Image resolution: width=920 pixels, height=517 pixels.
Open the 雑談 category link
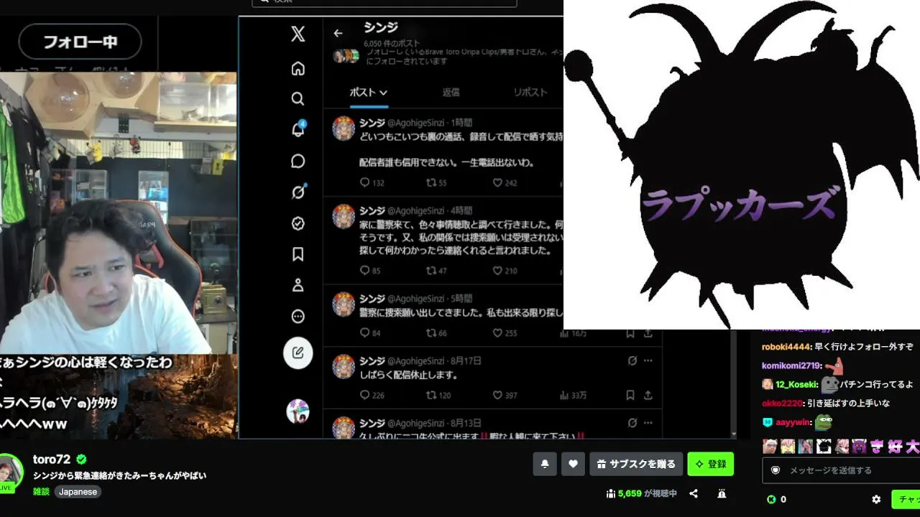[41, 492]
